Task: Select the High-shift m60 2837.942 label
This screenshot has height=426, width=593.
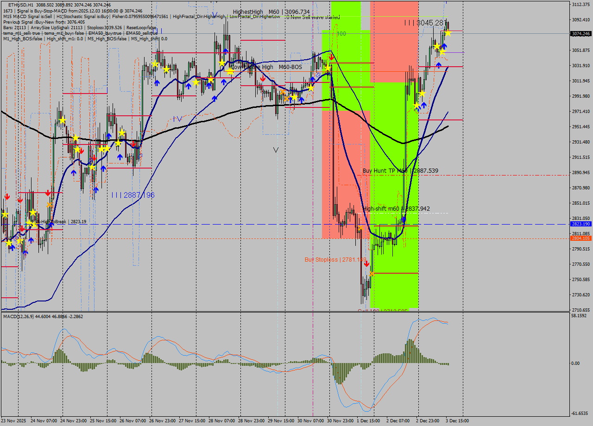Action: 396,209
